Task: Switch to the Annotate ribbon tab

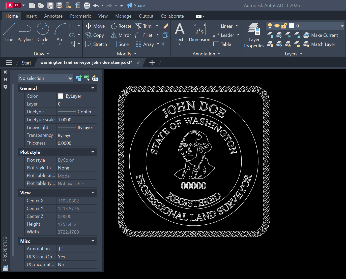Action: tap(53, 16)
